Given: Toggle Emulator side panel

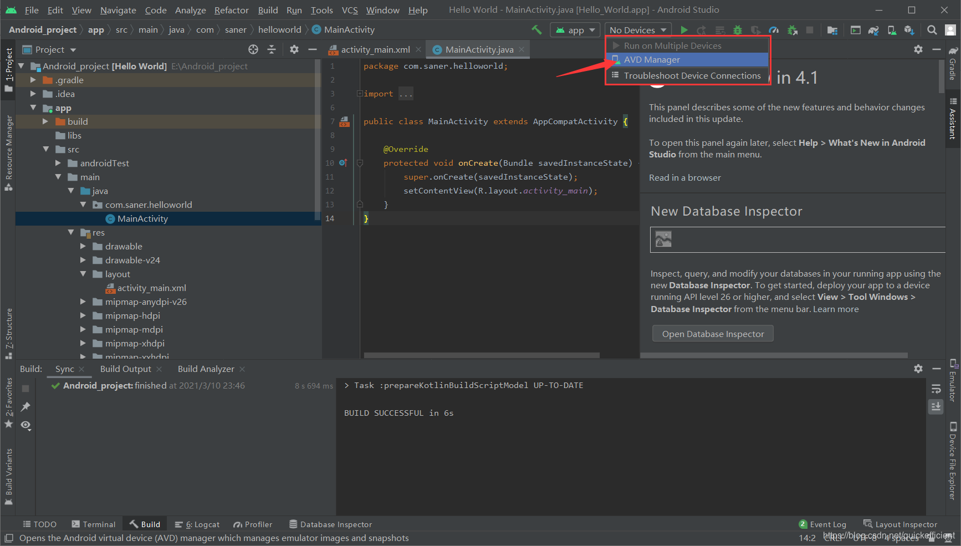Looking at the screenshot, I should (953, 380).
